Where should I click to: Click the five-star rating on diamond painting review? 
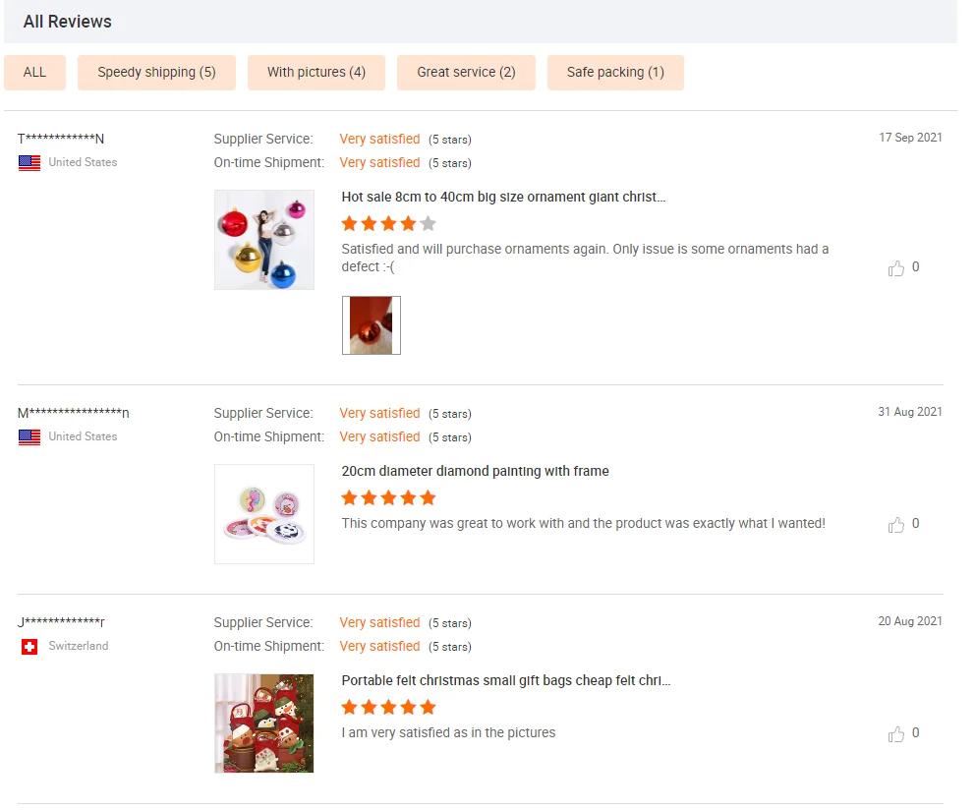(x=388, y=498)
